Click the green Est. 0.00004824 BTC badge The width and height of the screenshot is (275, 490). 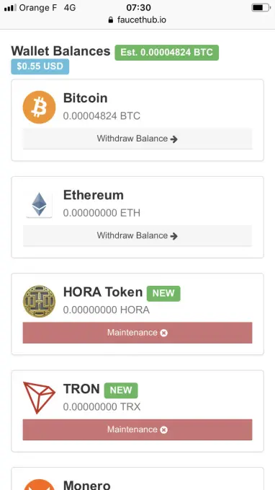point(167,53)
